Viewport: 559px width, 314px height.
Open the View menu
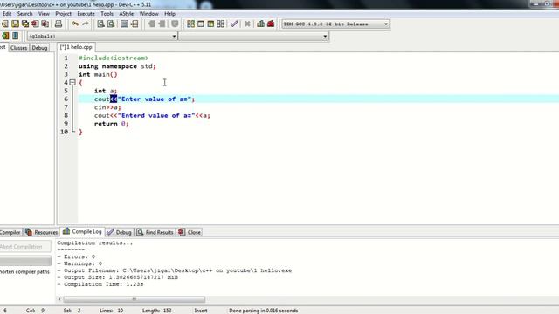pos(44,14)
